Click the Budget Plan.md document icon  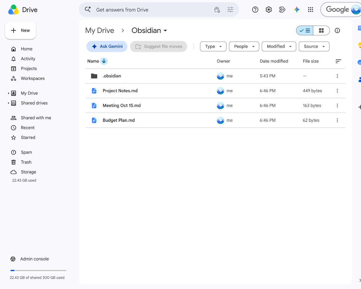coord(94,120)
